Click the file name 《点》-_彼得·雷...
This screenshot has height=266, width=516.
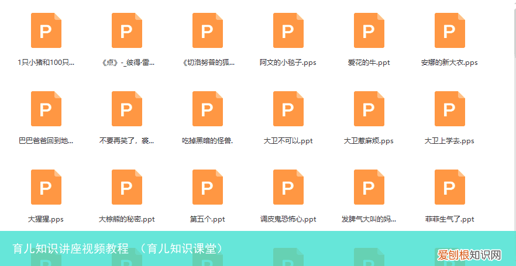[127, 63]
